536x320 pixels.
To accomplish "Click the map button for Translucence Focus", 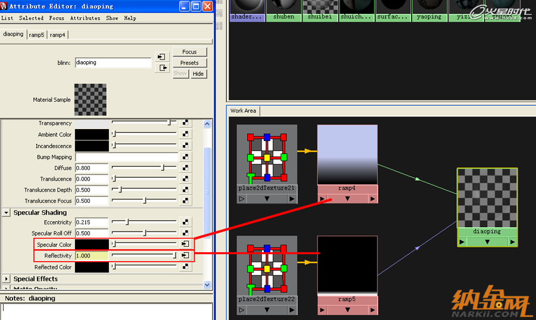I will pos(185,200).
